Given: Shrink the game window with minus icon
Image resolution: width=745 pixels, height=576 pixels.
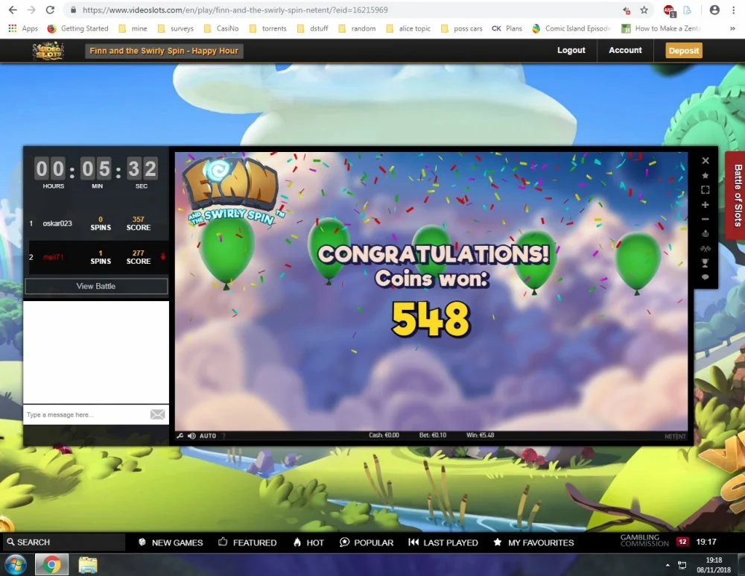Looking at the screenshot, I should coord(706,219).
